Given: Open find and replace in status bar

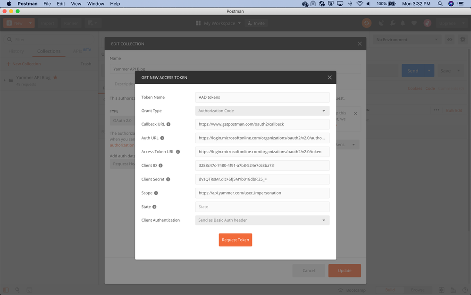Looking at the screenshot, I should [17, 290].
